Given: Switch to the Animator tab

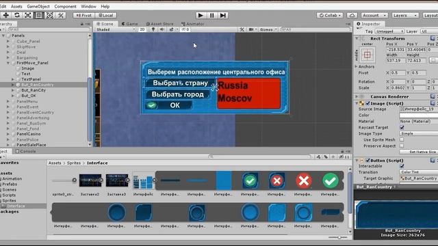Looking at the screenshot, I should tap(192, 24).
